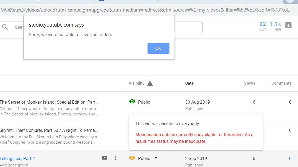Click the Gybrush Threepwood description text
The image size is (298, 167).
tap(49, 111)
